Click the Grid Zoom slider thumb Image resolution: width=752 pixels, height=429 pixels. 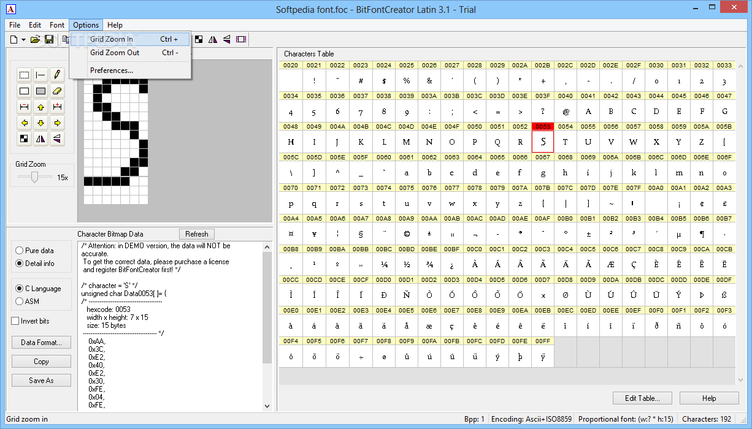coord(34,177)
